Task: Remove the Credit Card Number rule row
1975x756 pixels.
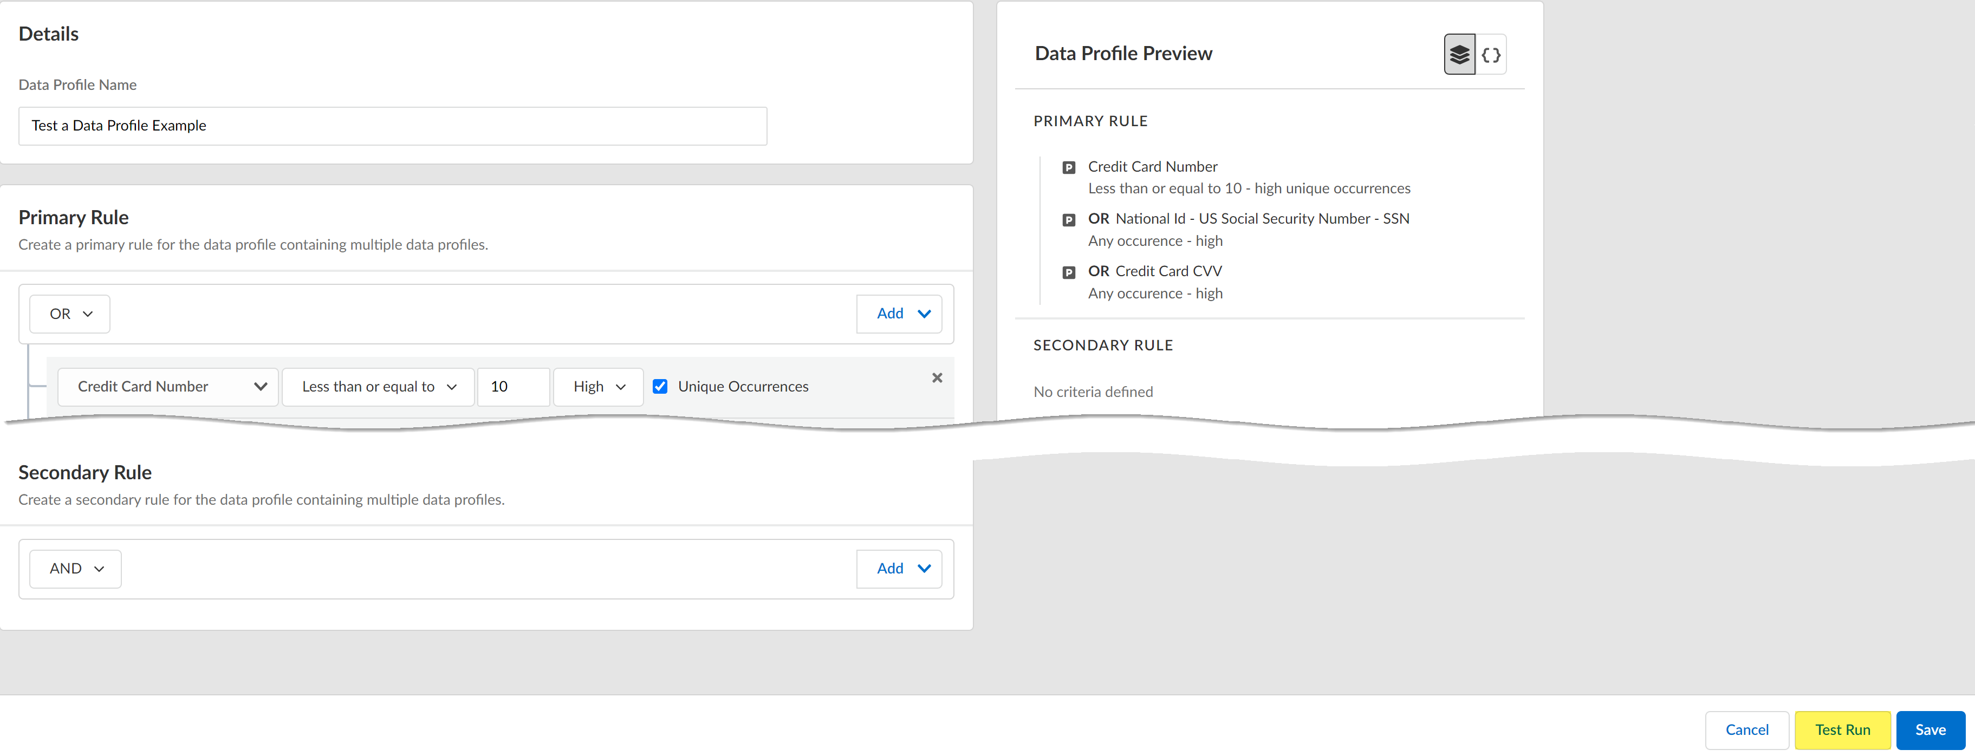Action: tap(937, 377)
